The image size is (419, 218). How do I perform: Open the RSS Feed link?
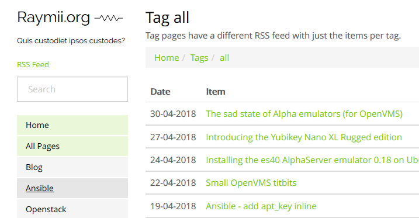tap(33, 65)
